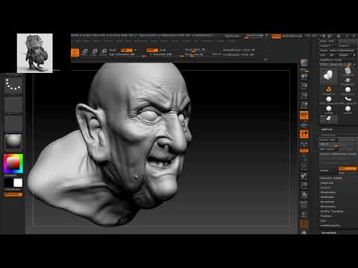Click the character reference image thumbnail
The height and width of the screenshot is (268, 358).
coord(35,53)
